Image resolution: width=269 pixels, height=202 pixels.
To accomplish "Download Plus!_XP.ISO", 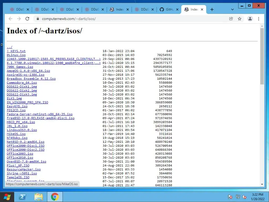I will [x=18, y=166].
